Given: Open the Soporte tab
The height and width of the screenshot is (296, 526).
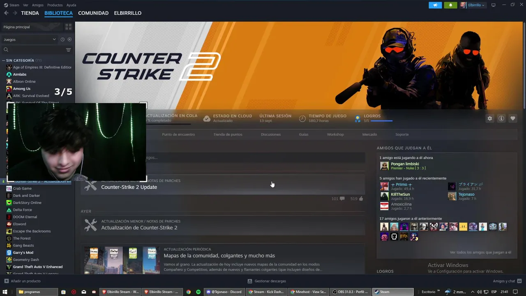Looking at the screenshot, I should click(x=402, y=134).
